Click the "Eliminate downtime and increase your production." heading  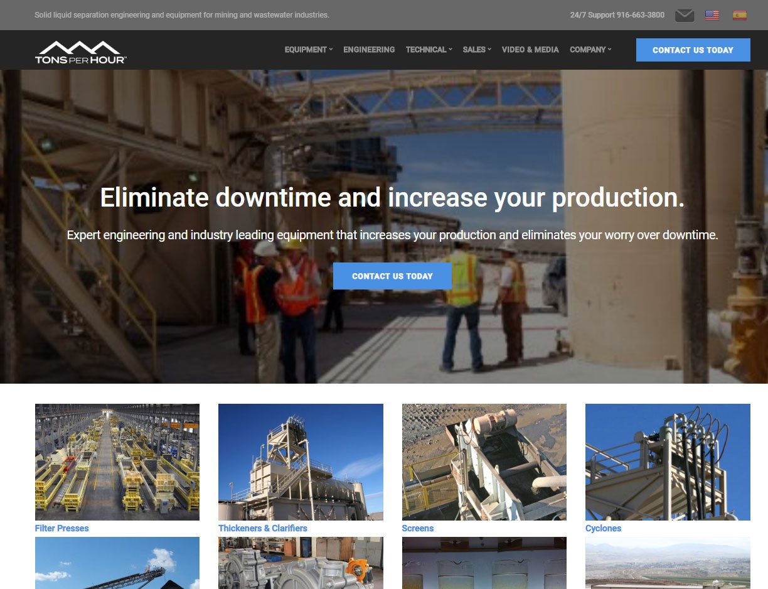click(x=392, y=198)
